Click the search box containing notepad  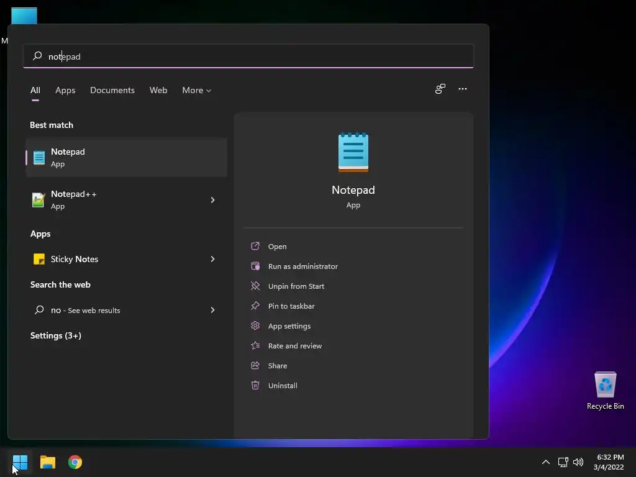click(x=248, y=56)
